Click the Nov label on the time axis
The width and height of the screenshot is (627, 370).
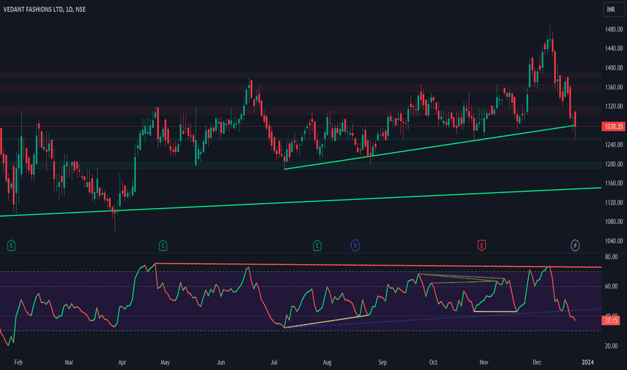[484, 363]
